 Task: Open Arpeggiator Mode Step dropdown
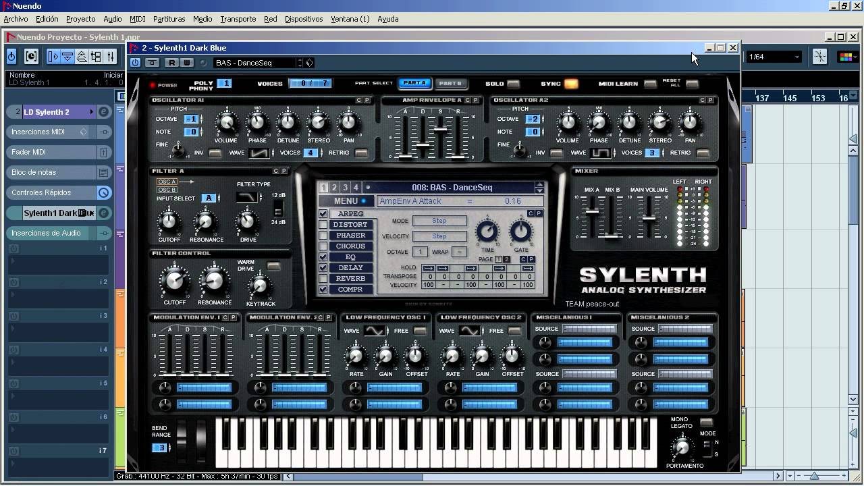[439, 221]
